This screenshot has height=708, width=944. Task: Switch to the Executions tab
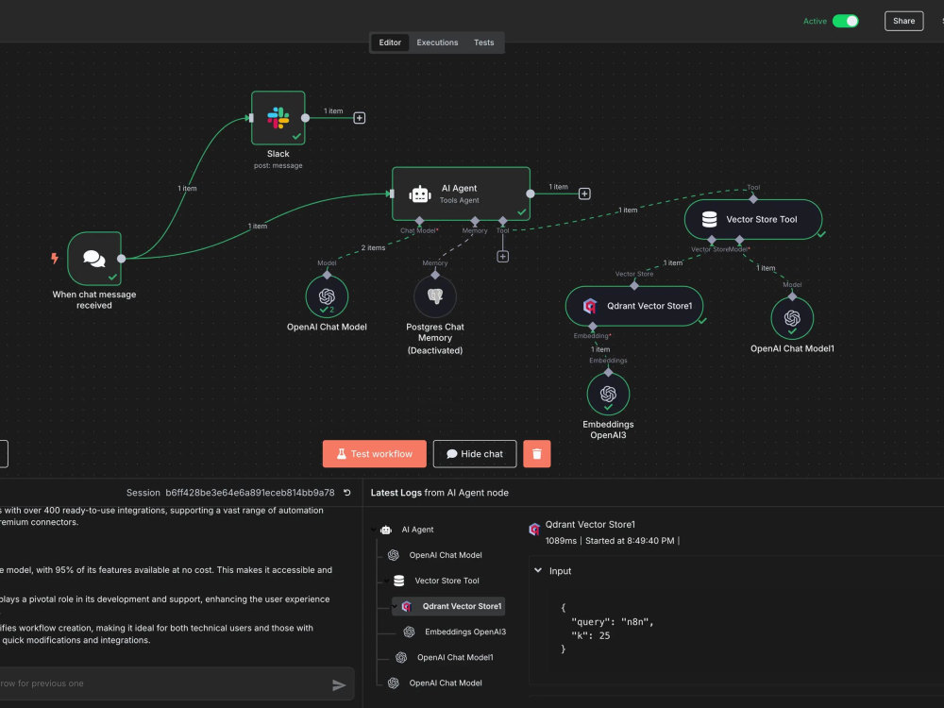point(438,42)
